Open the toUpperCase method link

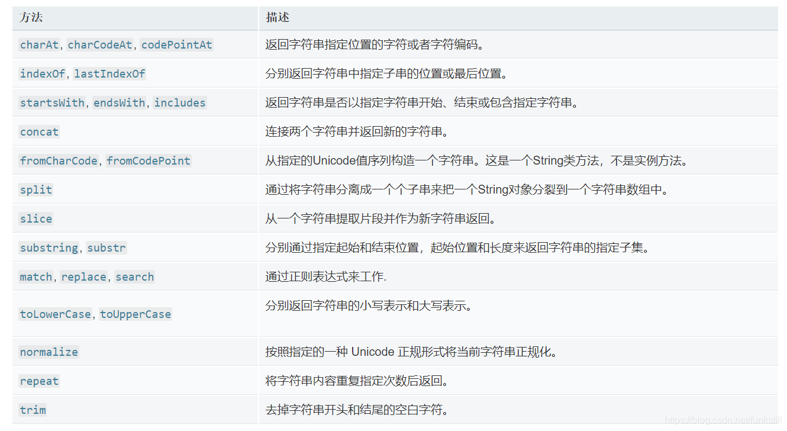click(x=136, y=314)
